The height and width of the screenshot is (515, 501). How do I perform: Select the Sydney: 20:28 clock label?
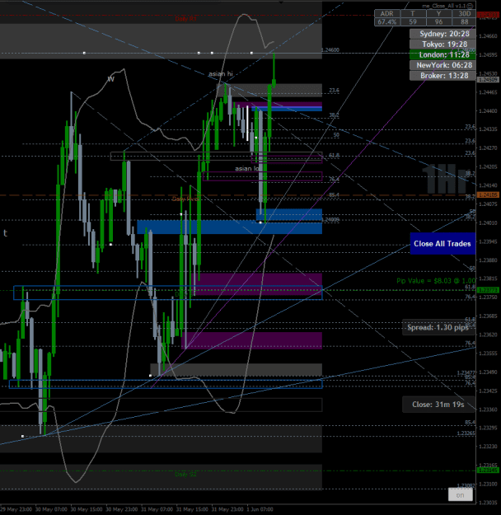point(442,34)
